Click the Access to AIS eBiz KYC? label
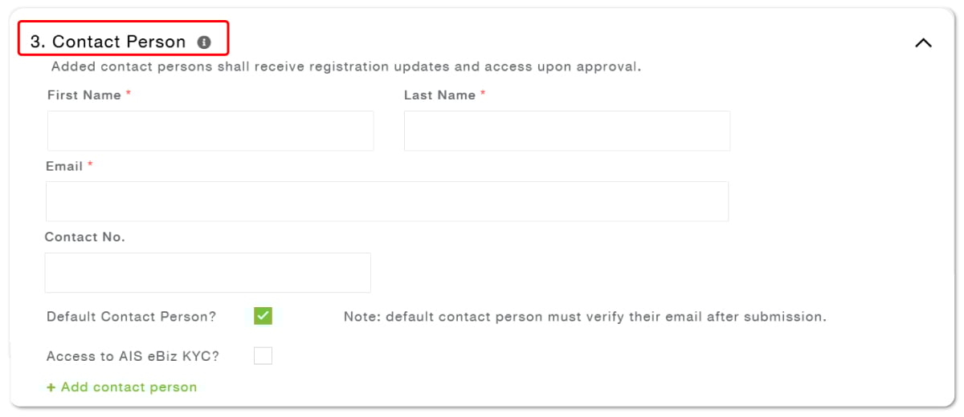The width and height of the screenshot is (964, 417). (133, 356)
